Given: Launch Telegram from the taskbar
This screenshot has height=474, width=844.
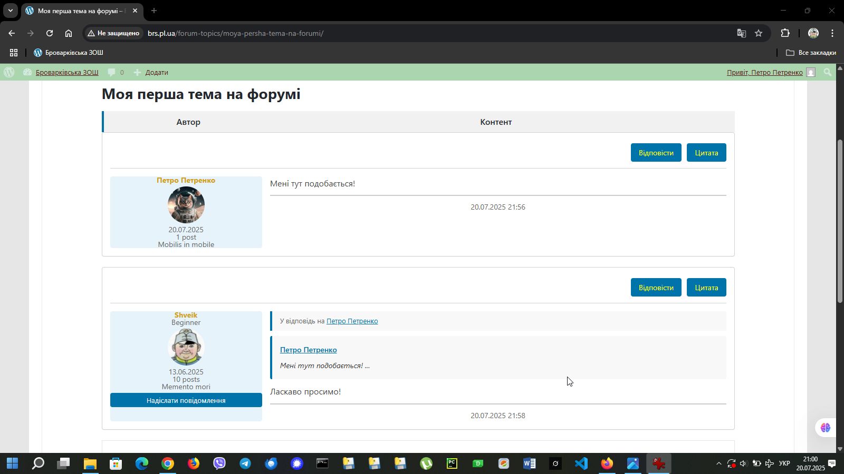Looking at the screenshot, I should [245, 463].
